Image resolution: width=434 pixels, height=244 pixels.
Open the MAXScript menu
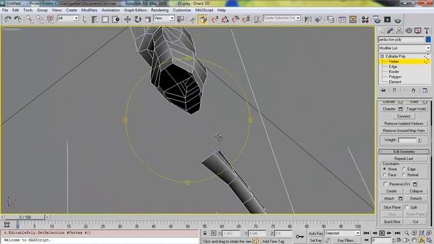(204, 10)
